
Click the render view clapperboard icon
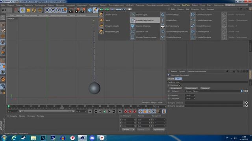71,10
